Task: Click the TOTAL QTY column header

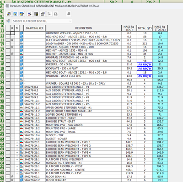Action: tap(145, 28)
